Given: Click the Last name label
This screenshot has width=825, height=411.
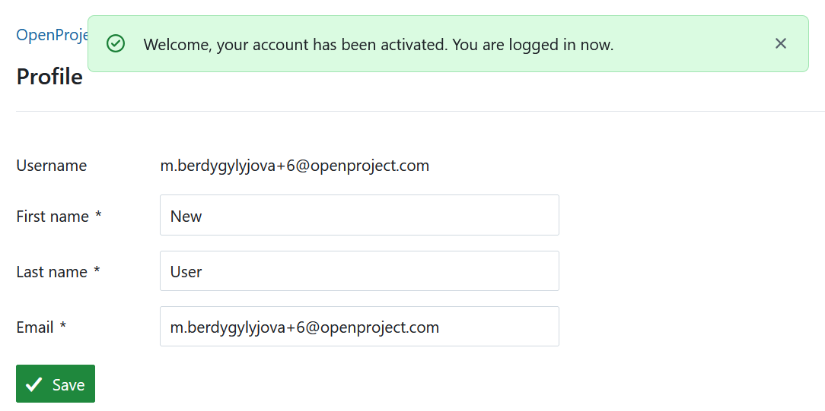Looking at the screenshot, I should (52, 272).
